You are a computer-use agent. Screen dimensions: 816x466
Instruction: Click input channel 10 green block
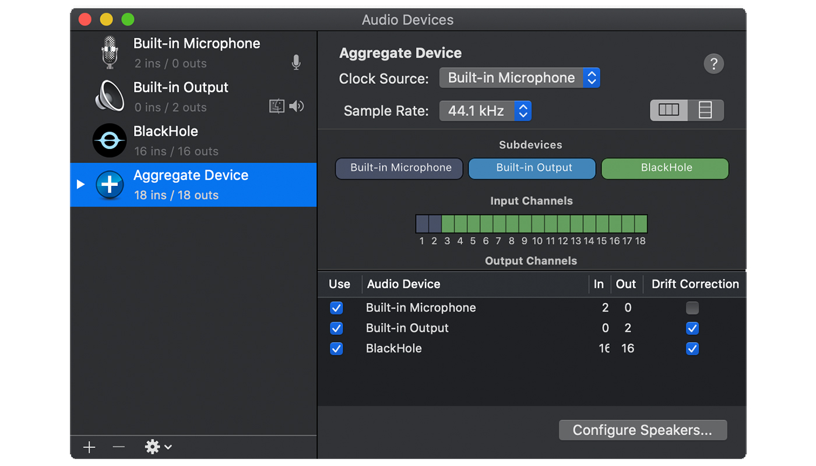[537, 224]
